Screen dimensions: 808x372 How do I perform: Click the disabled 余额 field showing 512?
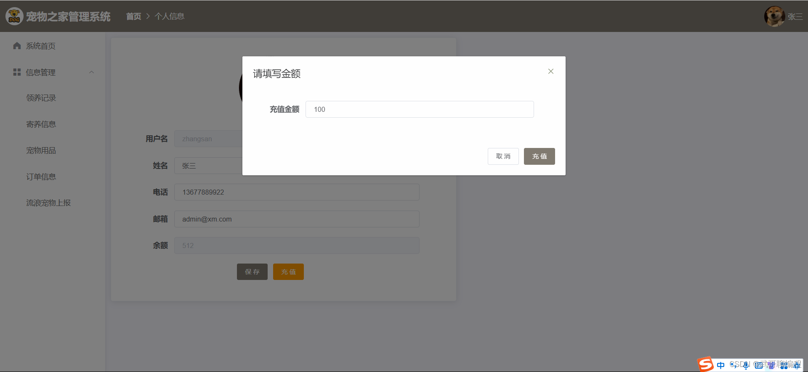click(297, 245)
